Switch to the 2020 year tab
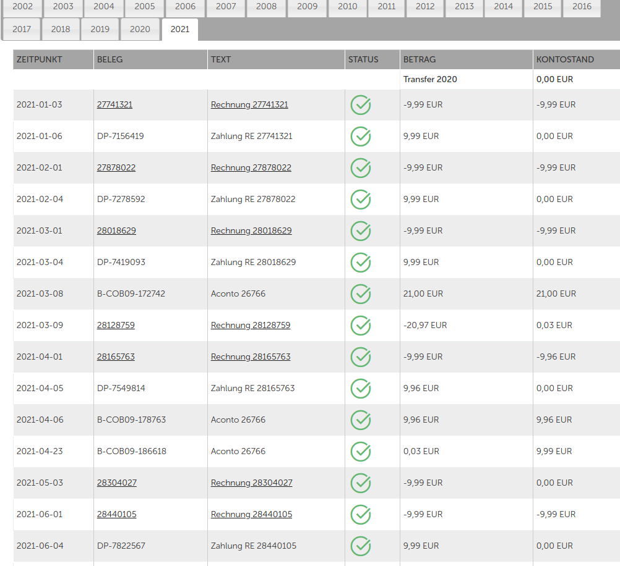The height and width of the screenshot is (566, 620). click(140, 29)
